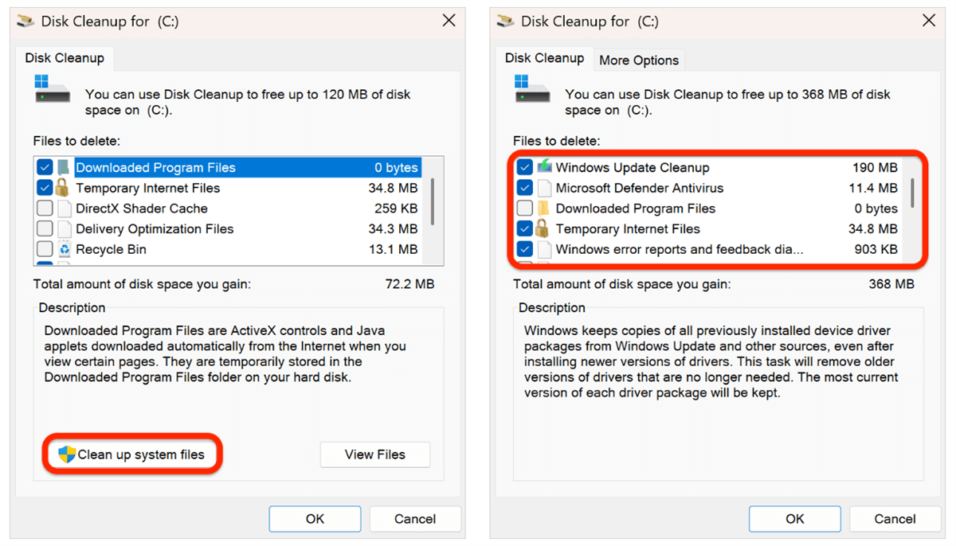
Task: Uncheck Downloaded Program Files in left dialog
Action: [45, 168]
